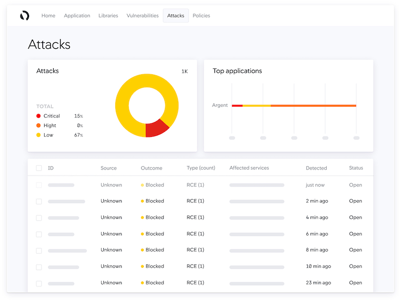
Task: Click Blocked outcome in the 'just now' row
Action: coord(155,185)
